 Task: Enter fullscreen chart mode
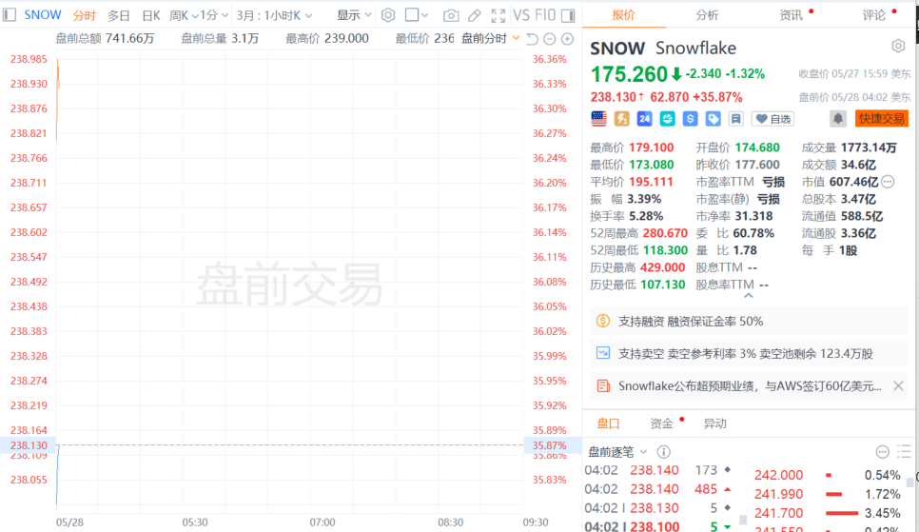click(x=499, y=15)
